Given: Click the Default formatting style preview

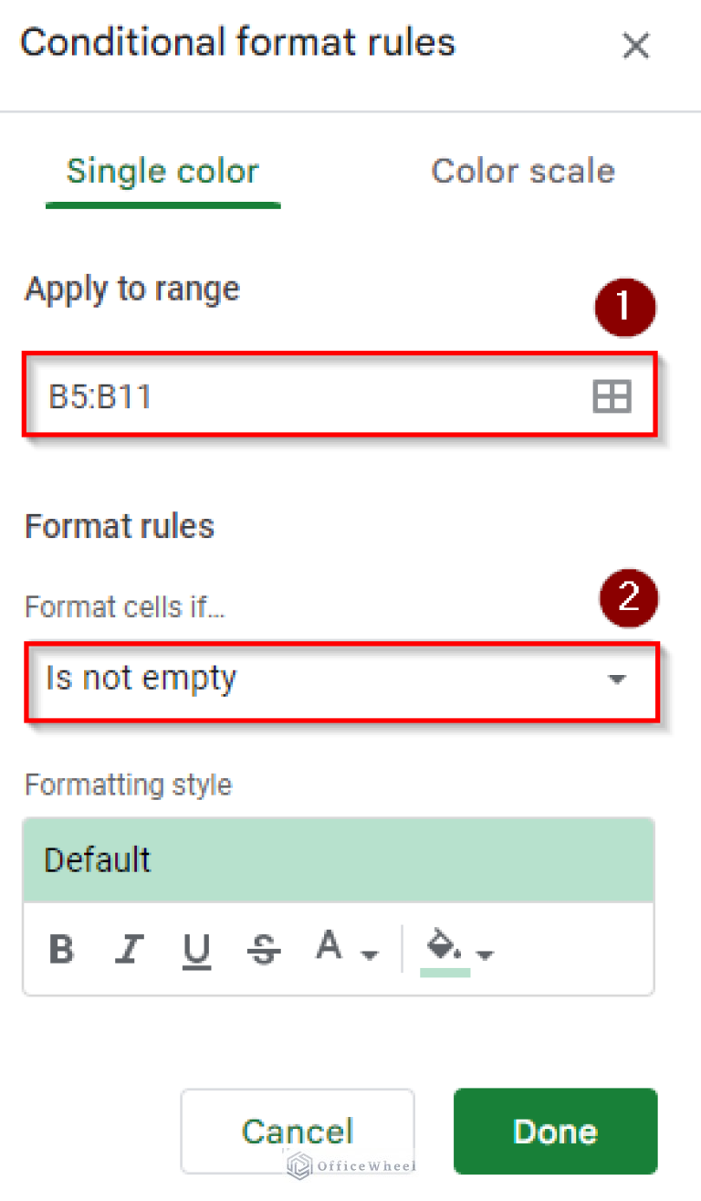Looking at the screenshot, I should click(338, 859).
